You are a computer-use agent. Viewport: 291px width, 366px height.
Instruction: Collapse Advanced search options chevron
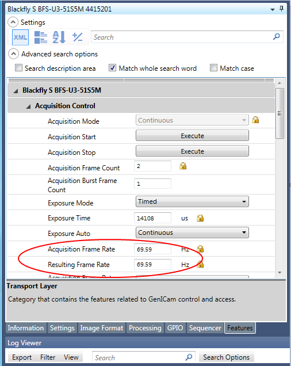[14, 54]
